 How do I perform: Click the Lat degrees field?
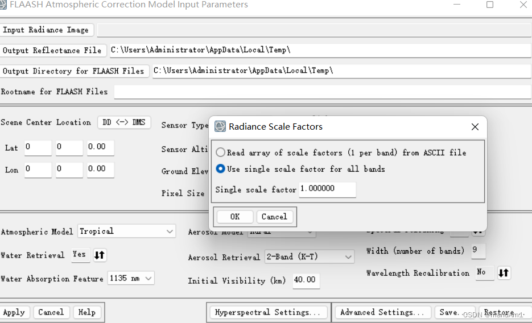(38, 148)
